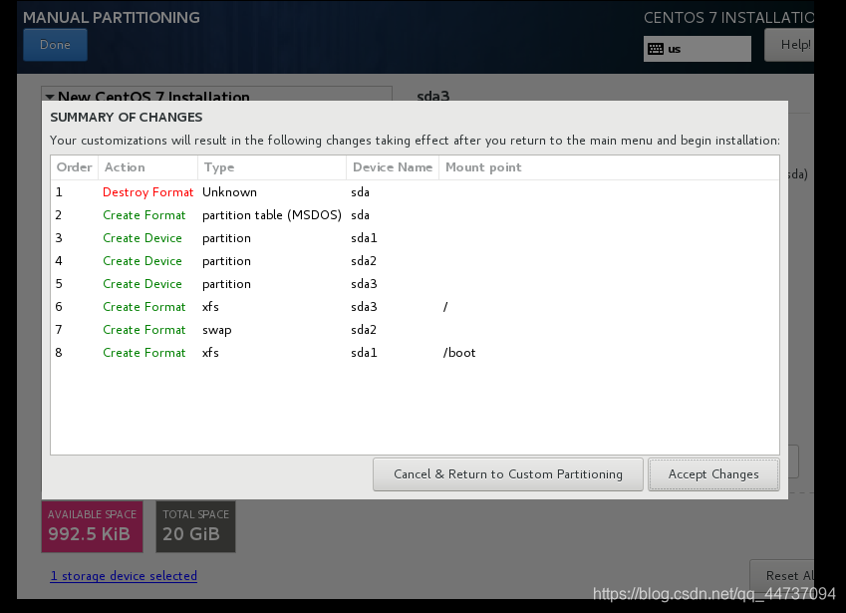Image resolution: width=846 pixels, height=613 pixels.
Task: Select the '/boot' mount point cell
Action: pyautogui.click(x=459, y=353)
